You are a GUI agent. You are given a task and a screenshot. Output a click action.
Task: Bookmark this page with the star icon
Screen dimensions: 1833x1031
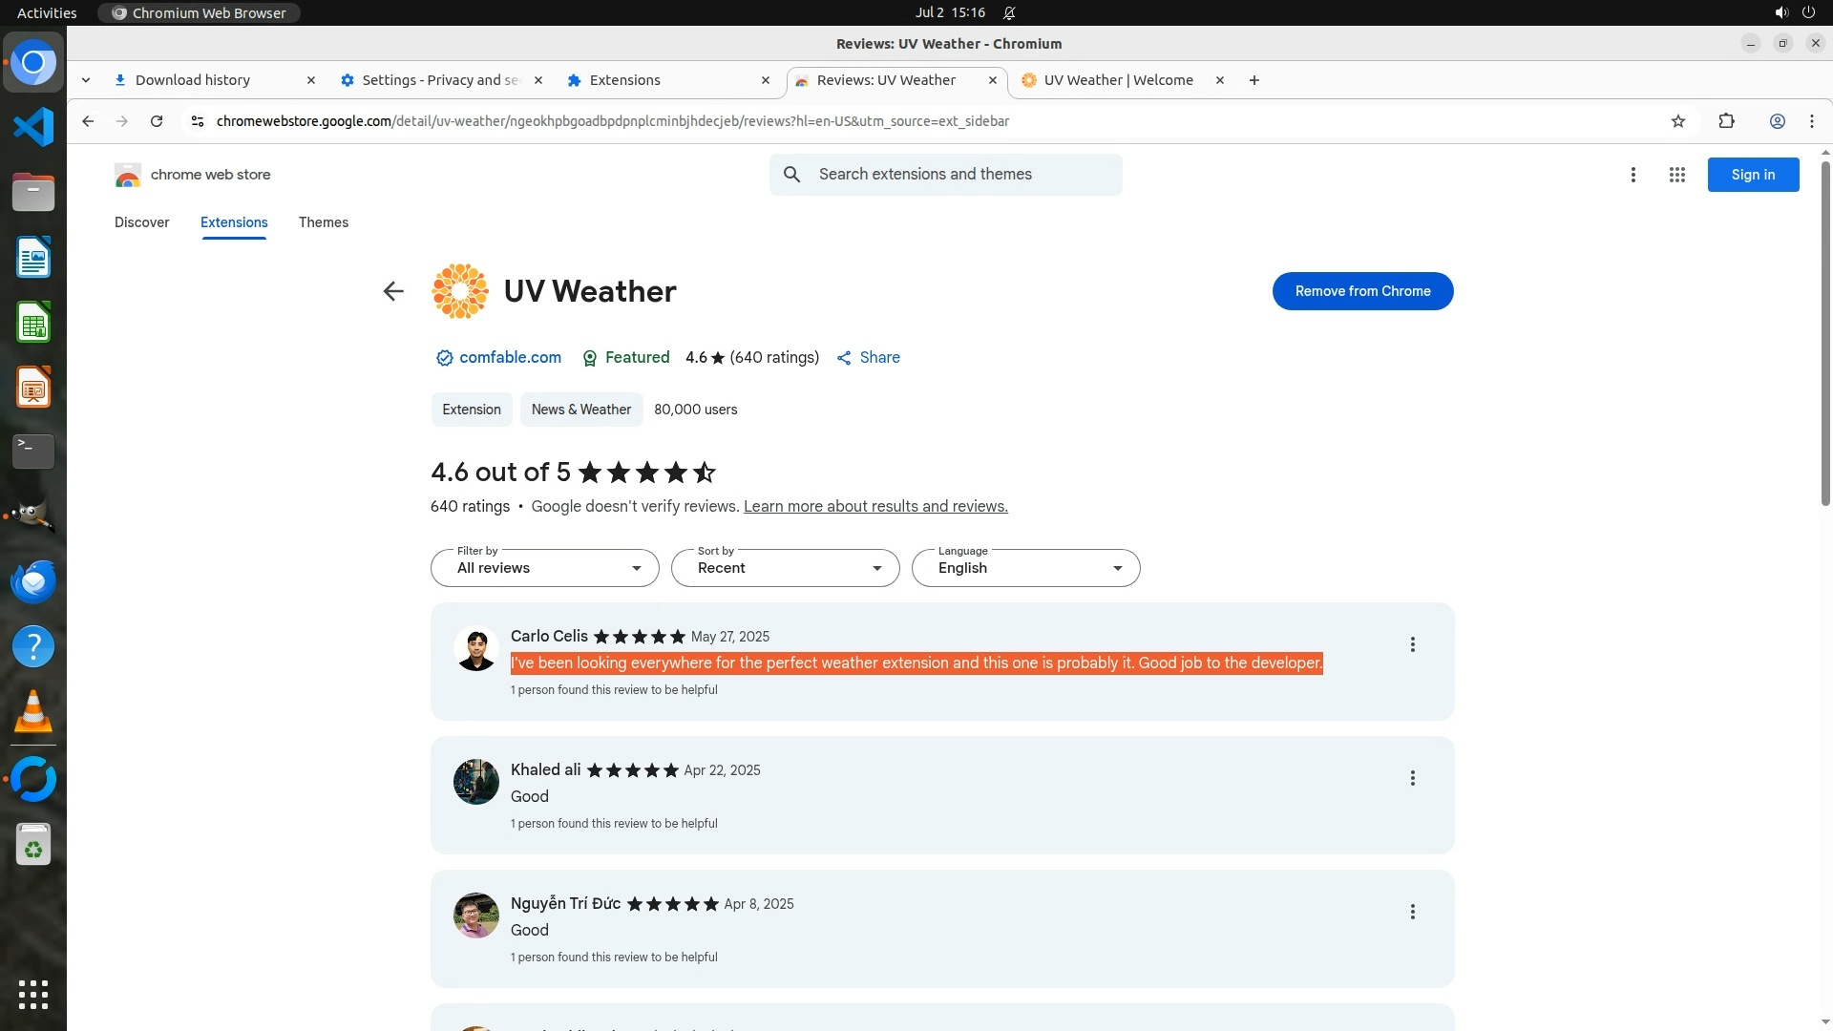[x=1678, y=121]
